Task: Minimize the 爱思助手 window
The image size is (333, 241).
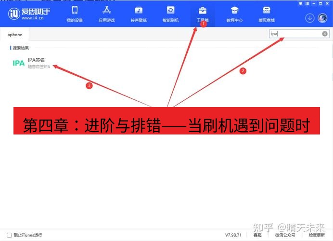Action: 314,4
